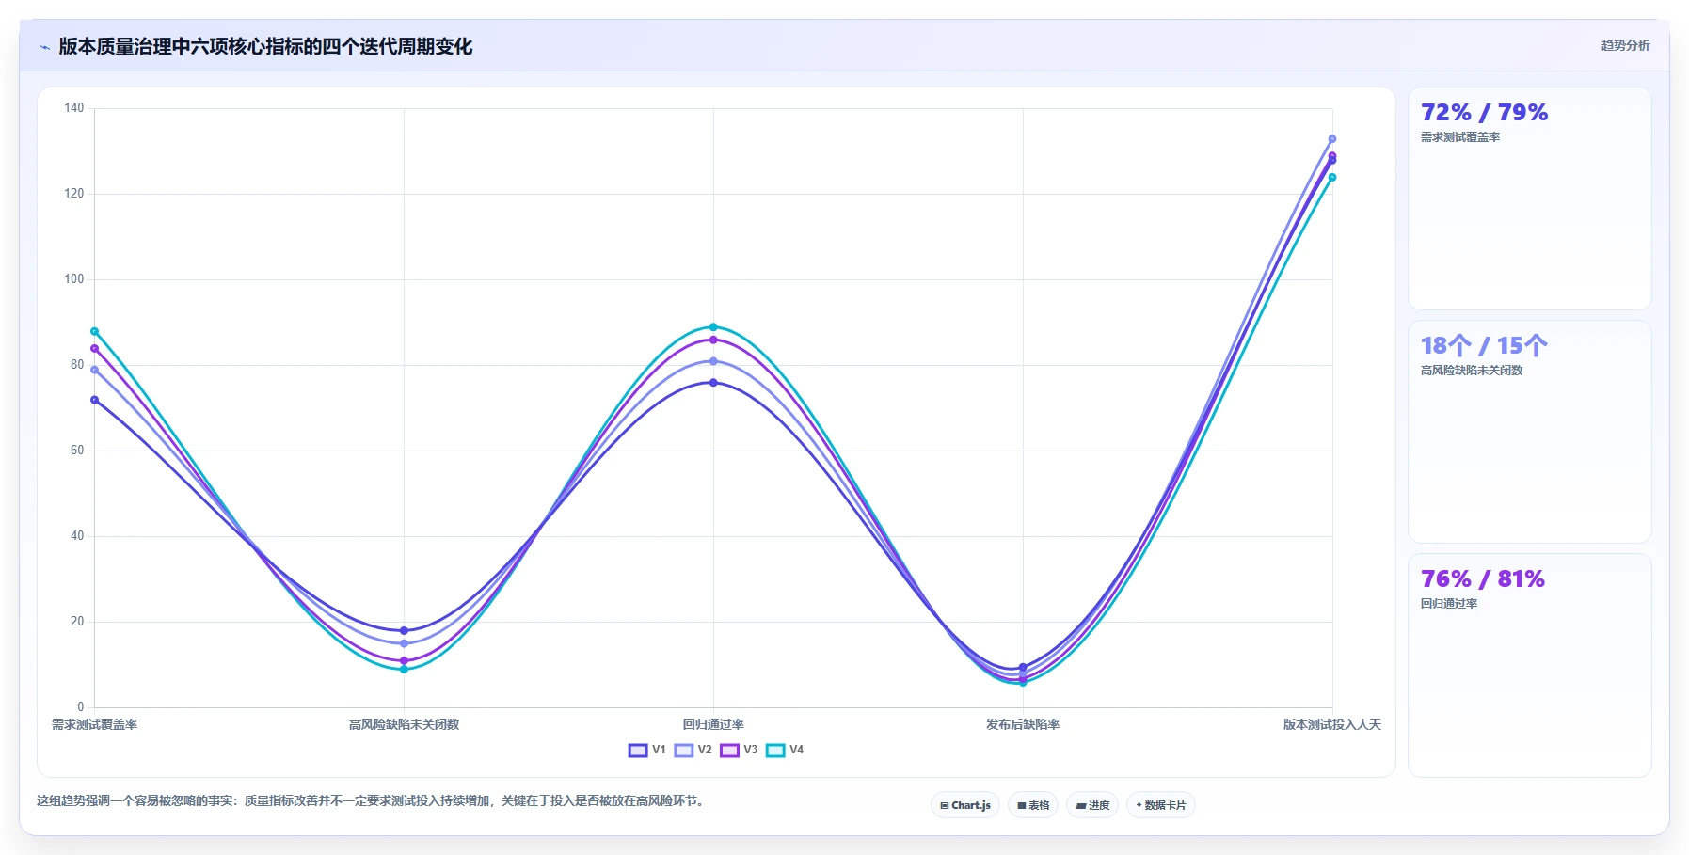Screen dimensions: 1689x855
Task: Click the V3 point at 回归通过率 (value 86)
Action: pos(713,340)
